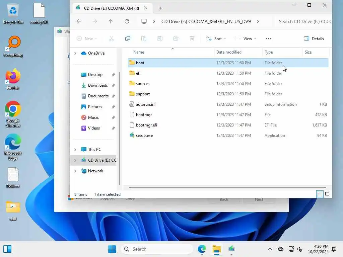Select the setup.exe application
The width and height of the screenshot is (343, 257).
click(x=228, y=136)
